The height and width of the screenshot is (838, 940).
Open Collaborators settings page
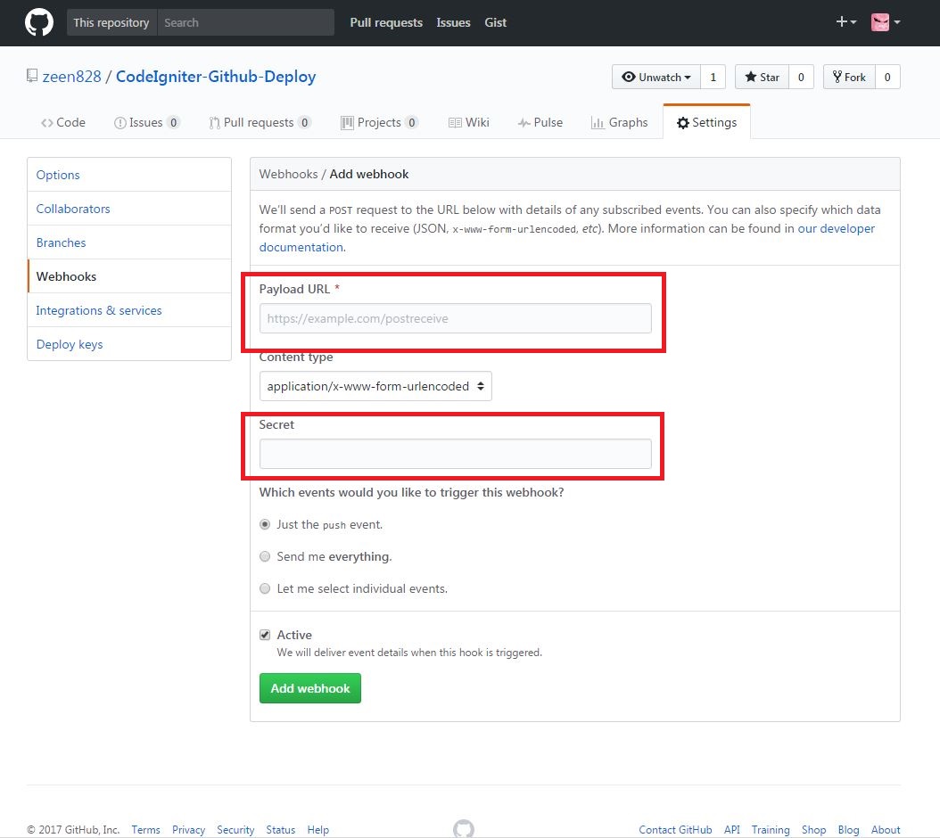pos(129,209)
